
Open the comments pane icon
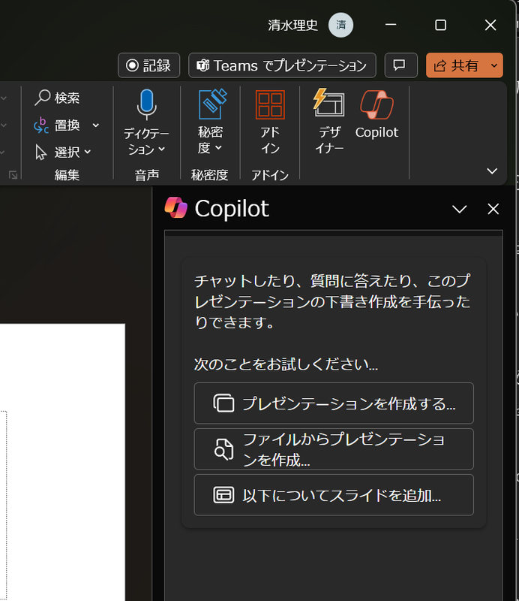[400, 65]
